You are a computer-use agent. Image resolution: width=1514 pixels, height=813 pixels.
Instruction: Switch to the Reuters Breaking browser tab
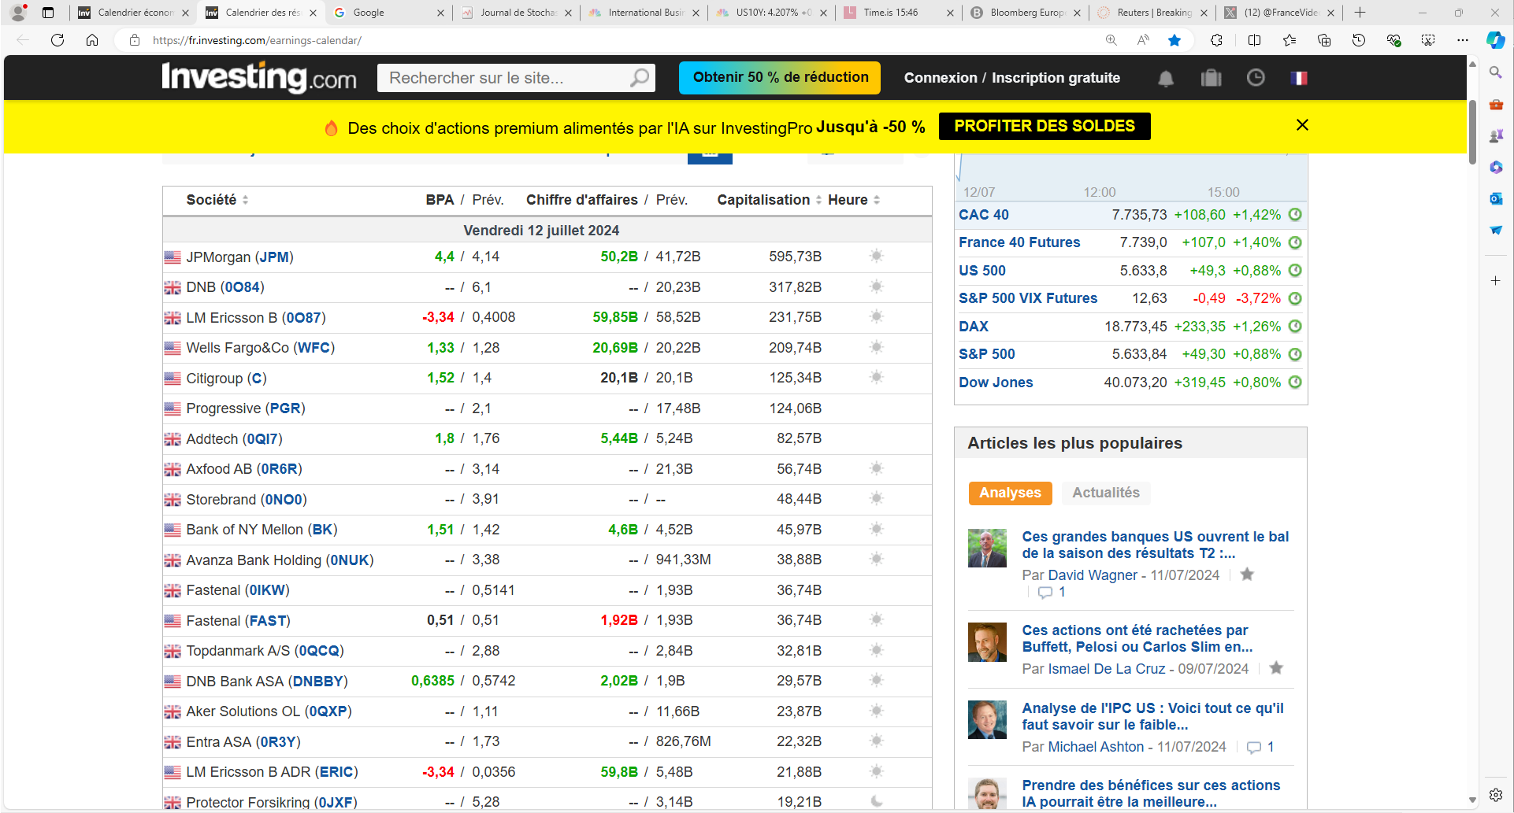pyautogui.click(x=1153, y=13)
